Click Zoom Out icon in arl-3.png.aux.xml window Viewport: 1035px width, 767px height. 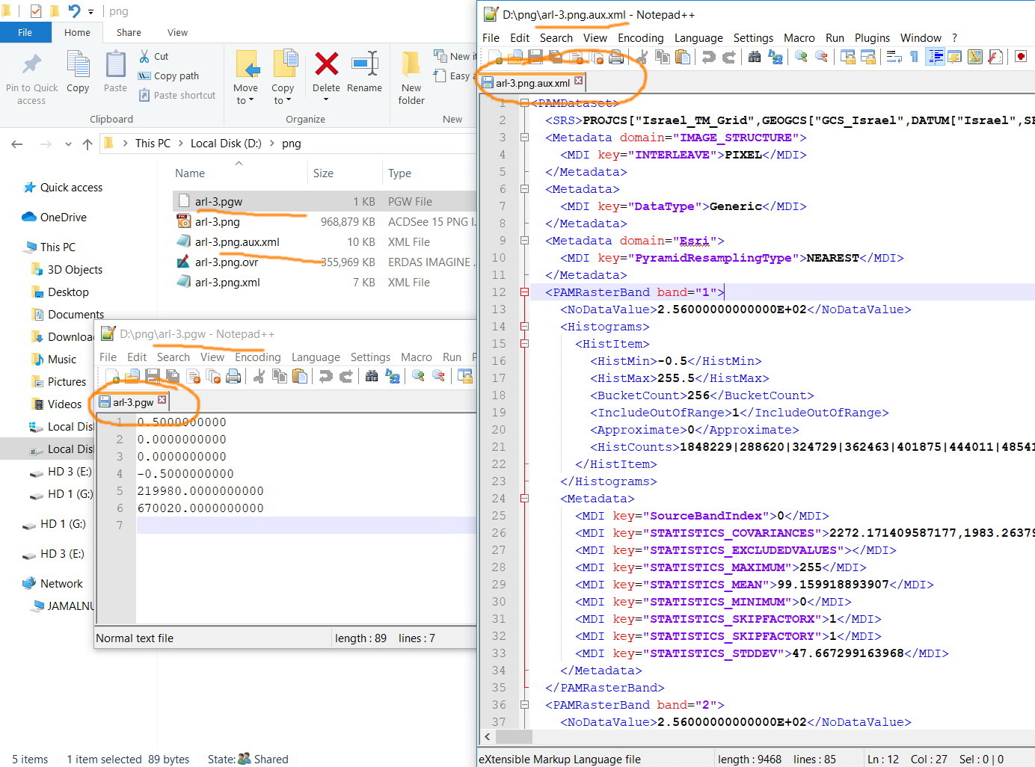821,57
